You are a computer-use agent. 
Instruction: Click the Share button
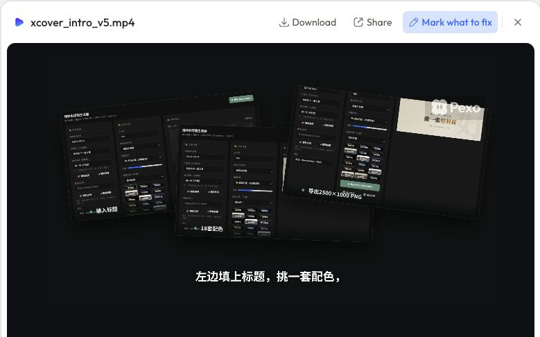coord(373,22)
